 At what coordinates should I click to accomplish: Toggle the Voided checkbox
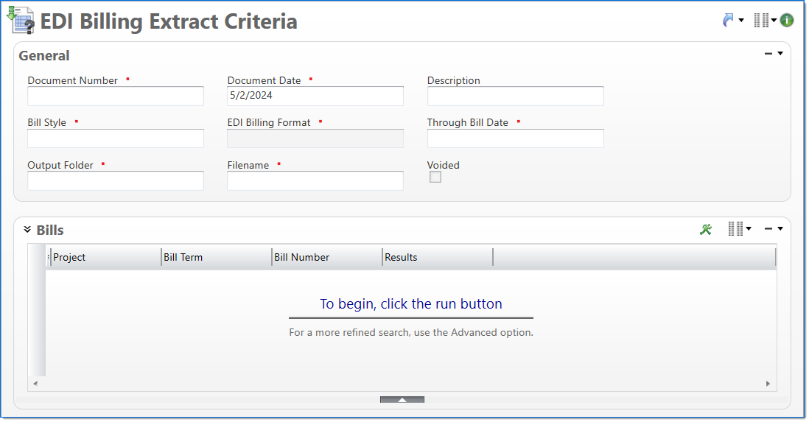(x=435, y=177)
